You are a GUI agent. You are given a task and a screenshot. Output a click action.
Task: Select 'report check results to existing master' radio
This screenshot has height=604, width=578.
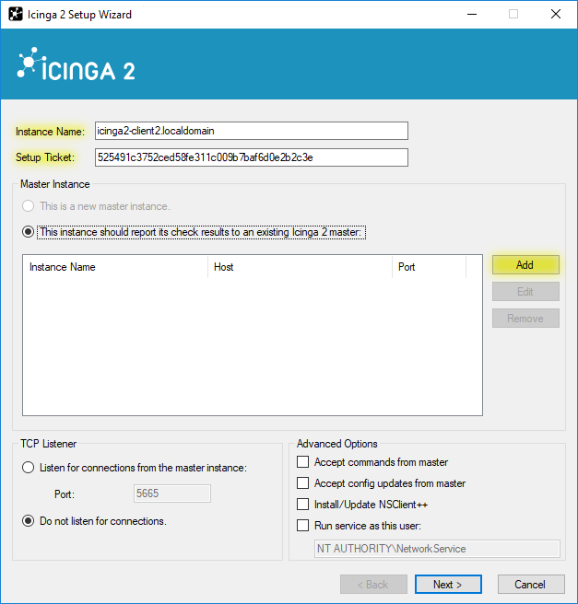[29, 232]
